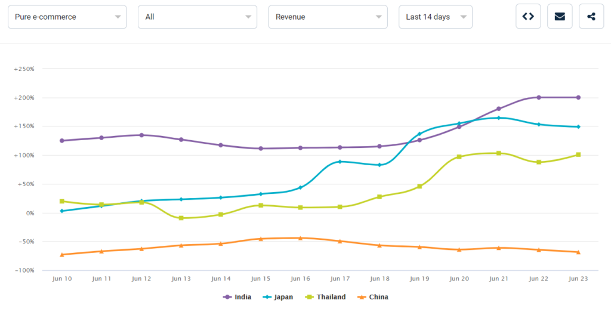Open the embed code icon button
The width and height of the screenshot is (611, 309).
(x=528, y=17)
